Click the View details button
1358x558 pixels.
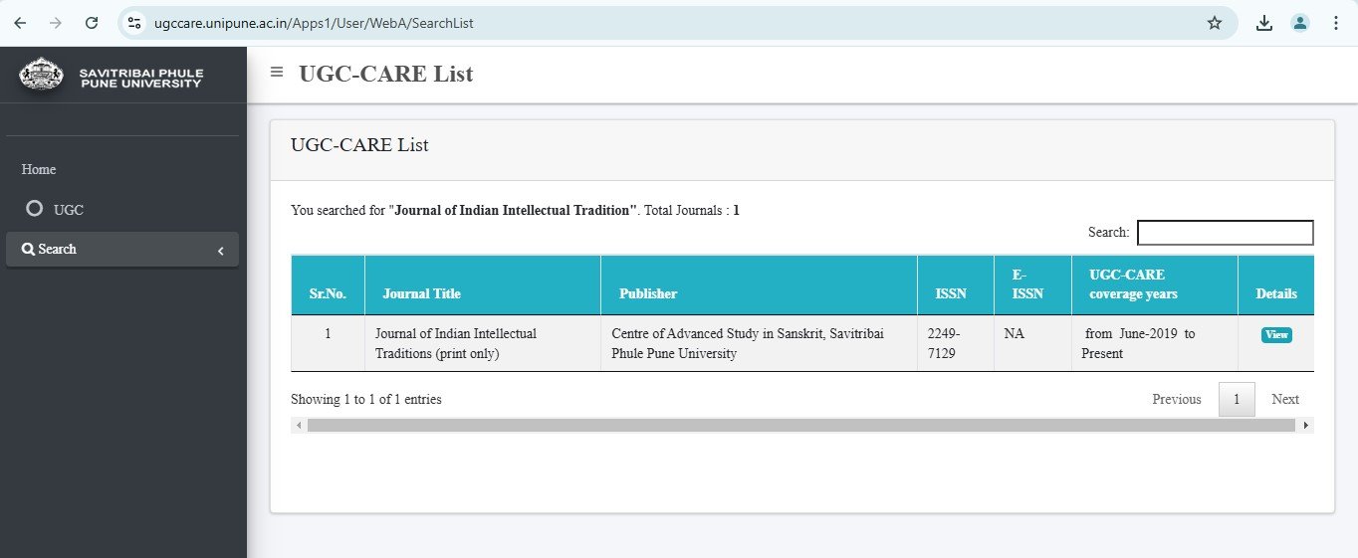(x=1276, y=335)
